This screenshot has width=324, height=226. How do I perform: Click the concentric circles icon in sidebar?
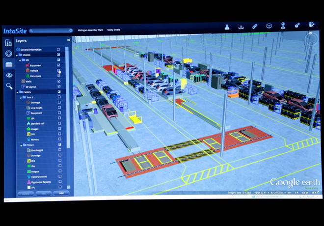8,54
